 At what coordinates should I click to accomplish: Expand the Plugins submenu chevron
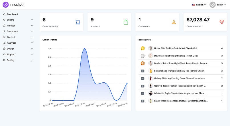click(x=32, y=54)
